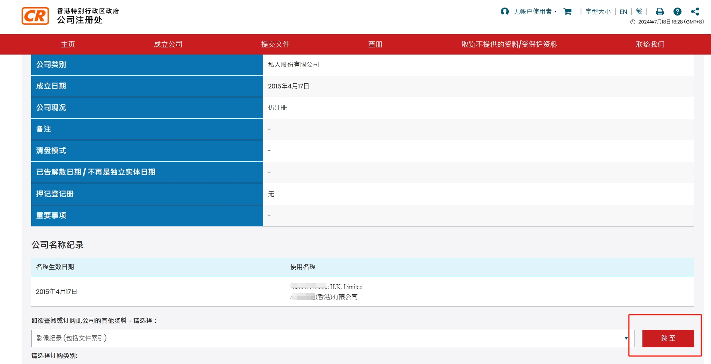Screen dimensions: 711x364
Task: Click the user avatar icon
Action: 504,12
